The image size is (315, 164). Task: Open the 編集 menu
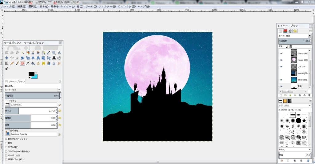coord(22,6)
